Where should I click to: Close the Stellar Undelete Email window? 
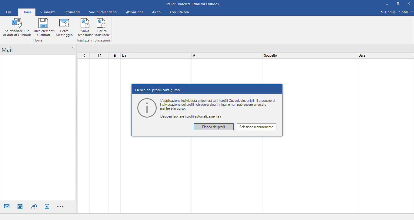pos(409,4)
